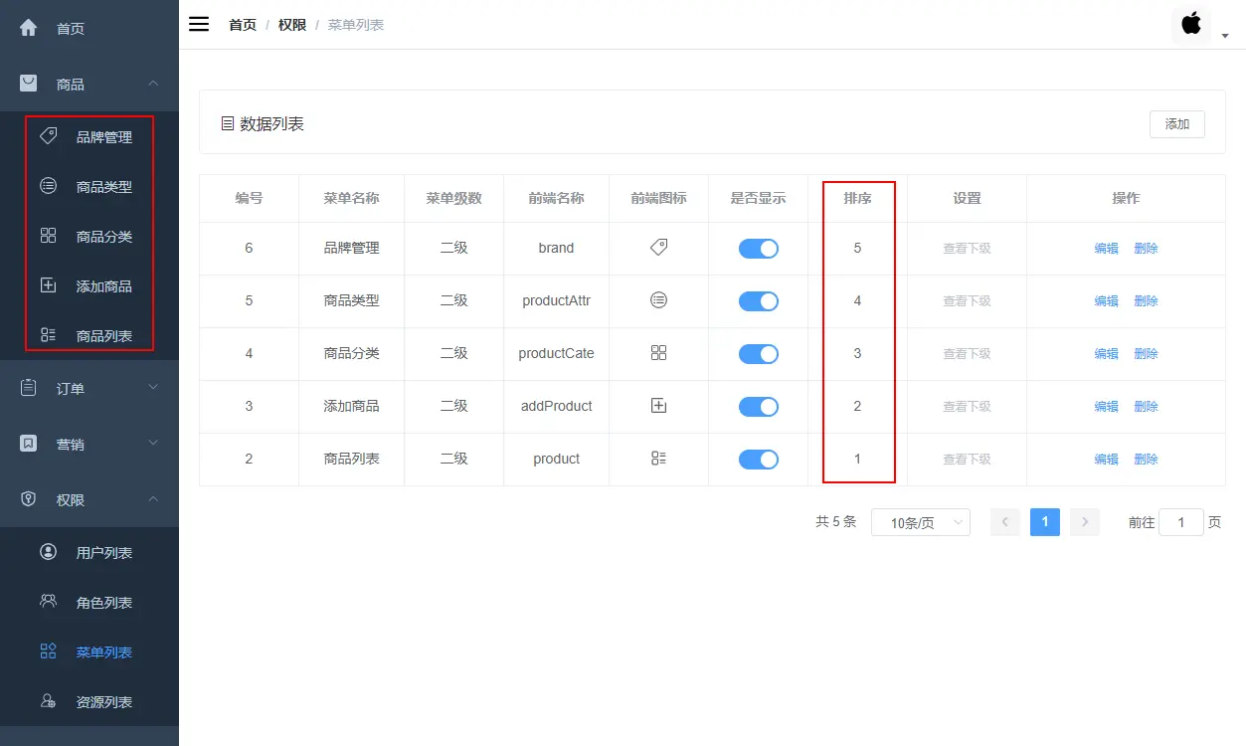The image size is (1246, 746).
Task: Click the tag icon beside 品牌管理 in sidebar
Action: click(x=48, y=136)
